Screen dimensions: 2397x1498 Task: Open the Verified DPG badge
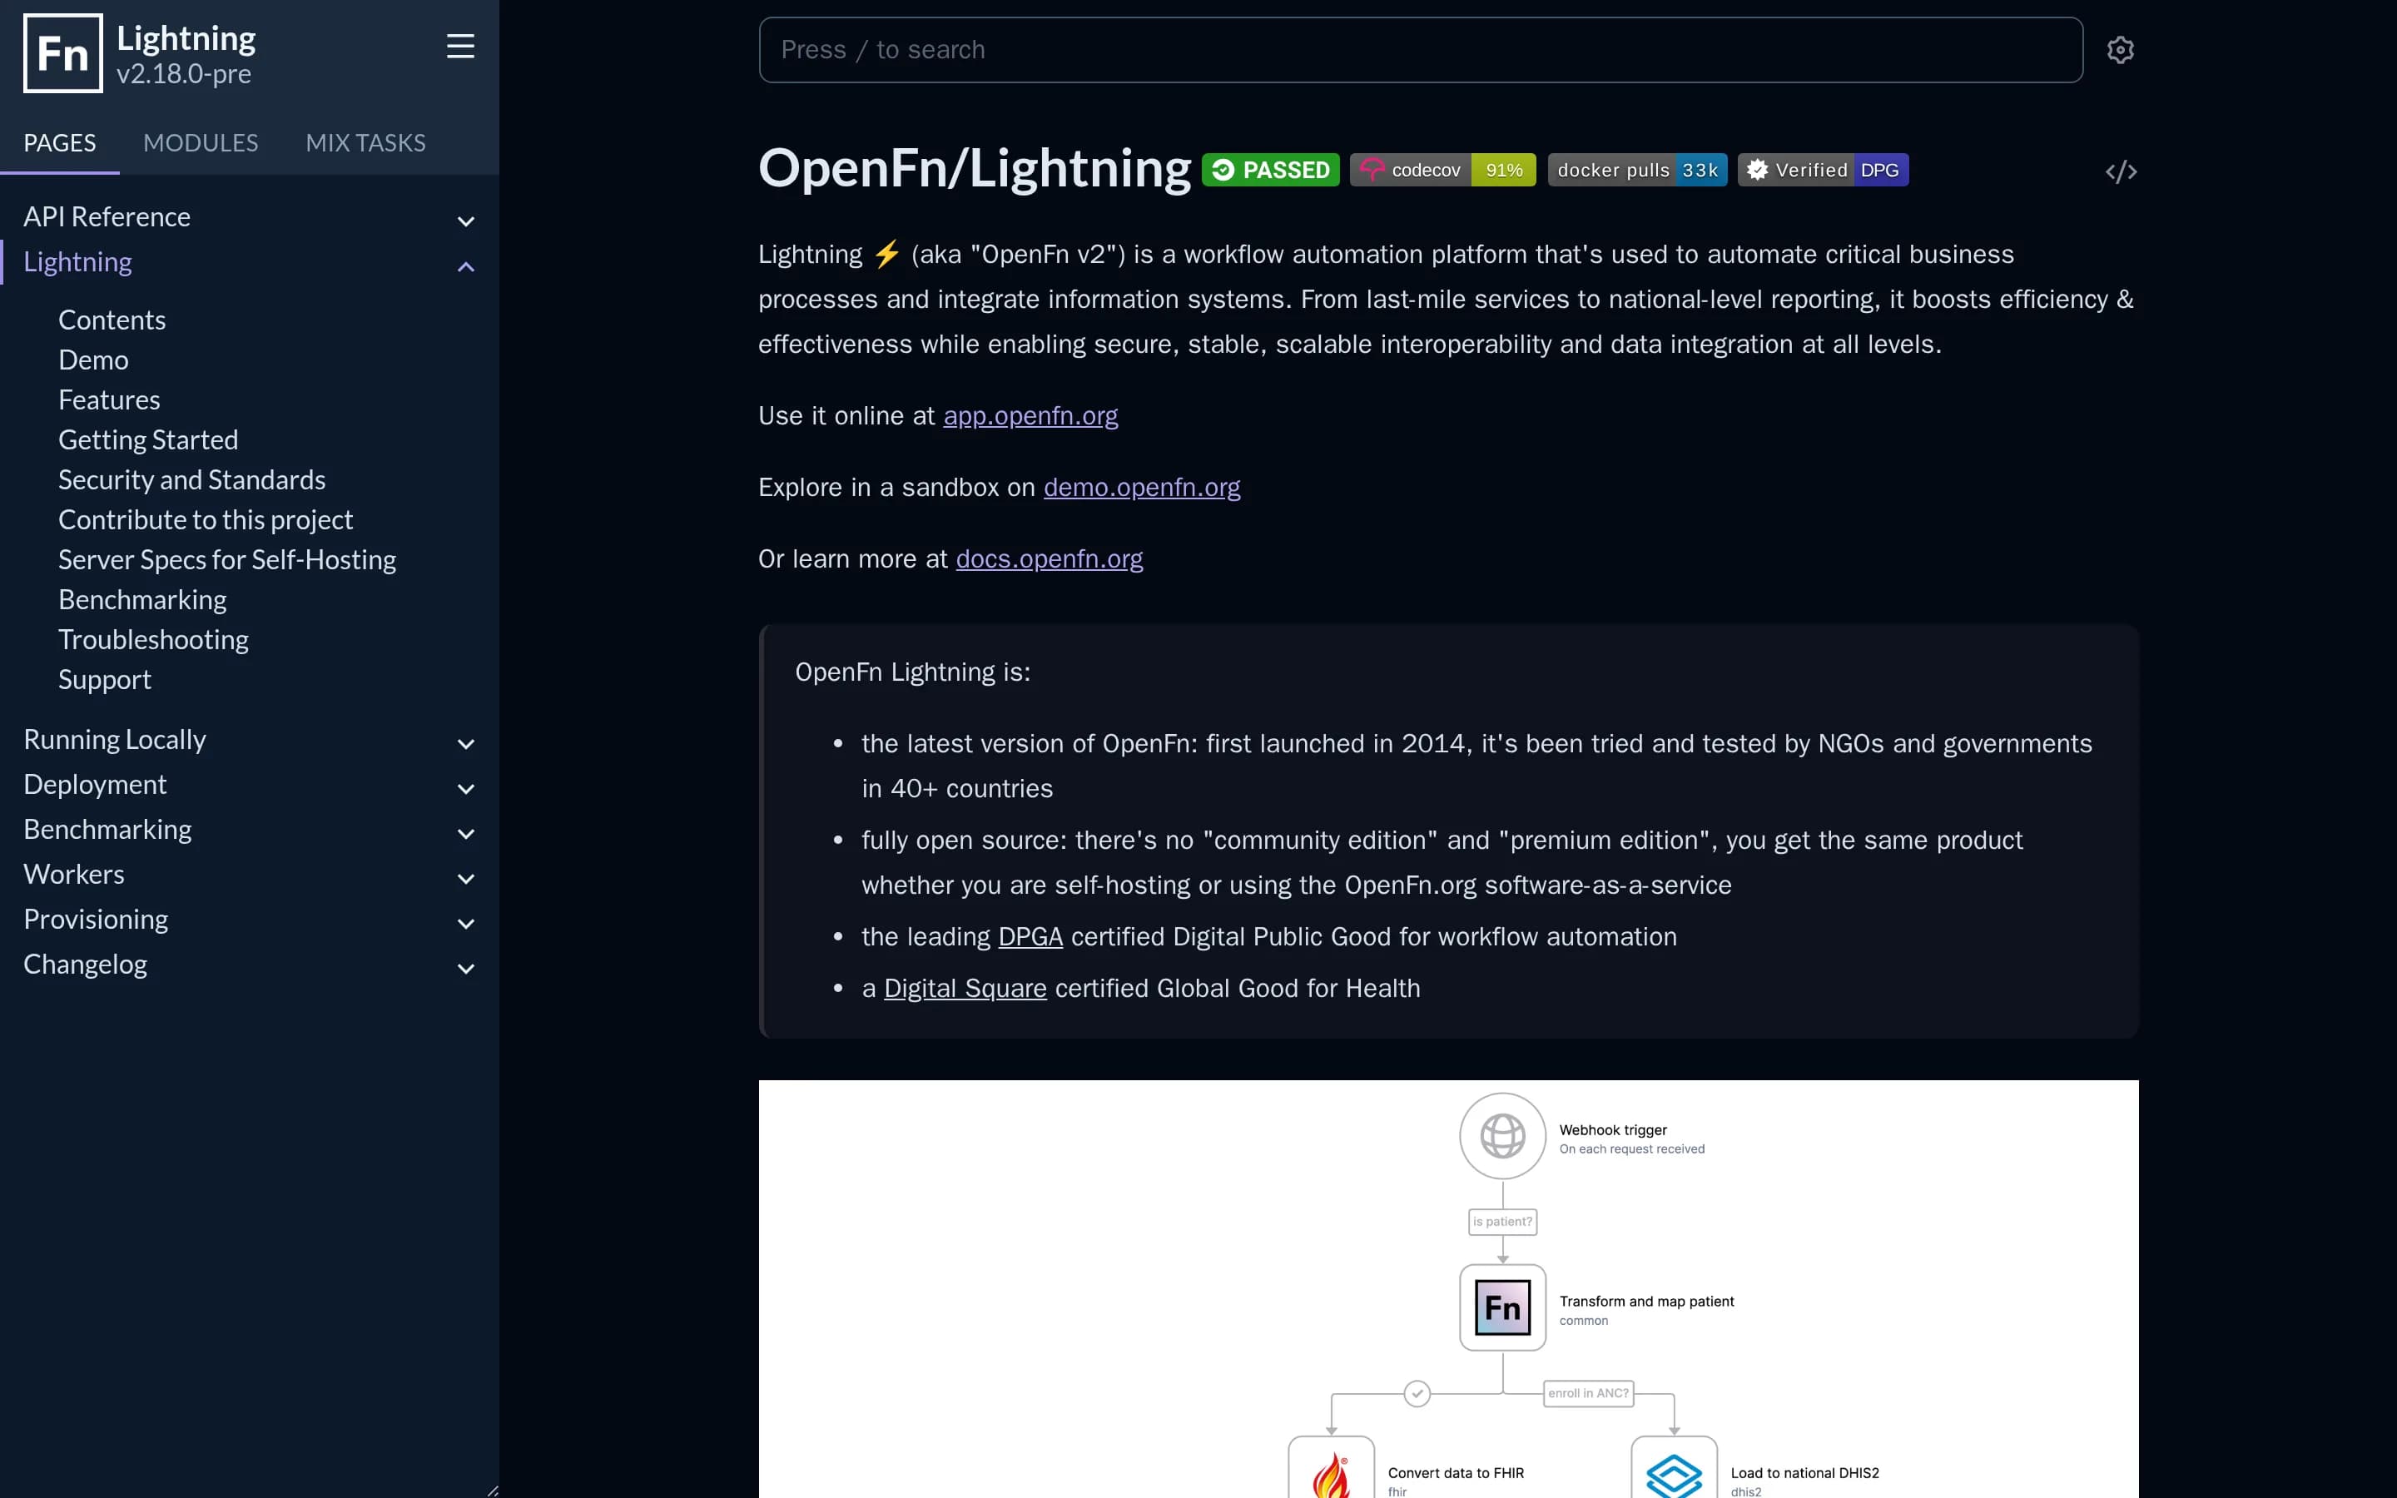(x=1823, y=171)
